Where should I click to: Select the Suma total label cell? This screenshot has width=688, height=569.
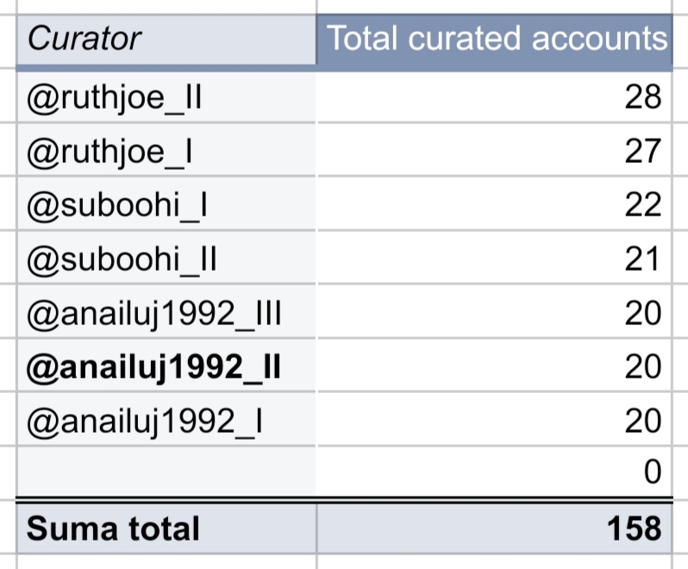[x=166, y=528]
